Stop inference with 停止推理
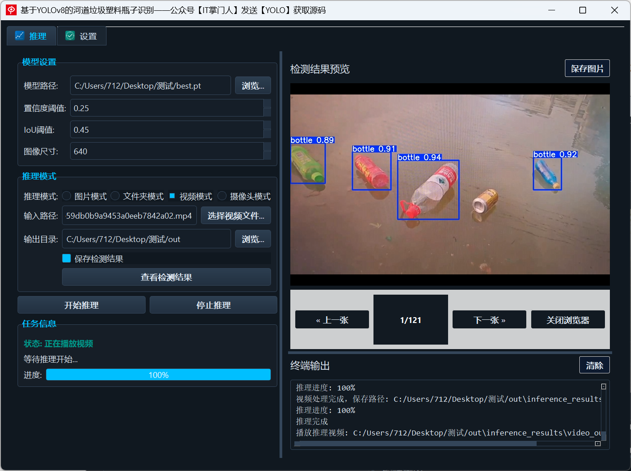The height and width of the screenshot is (471, 631). coord(213,305)
